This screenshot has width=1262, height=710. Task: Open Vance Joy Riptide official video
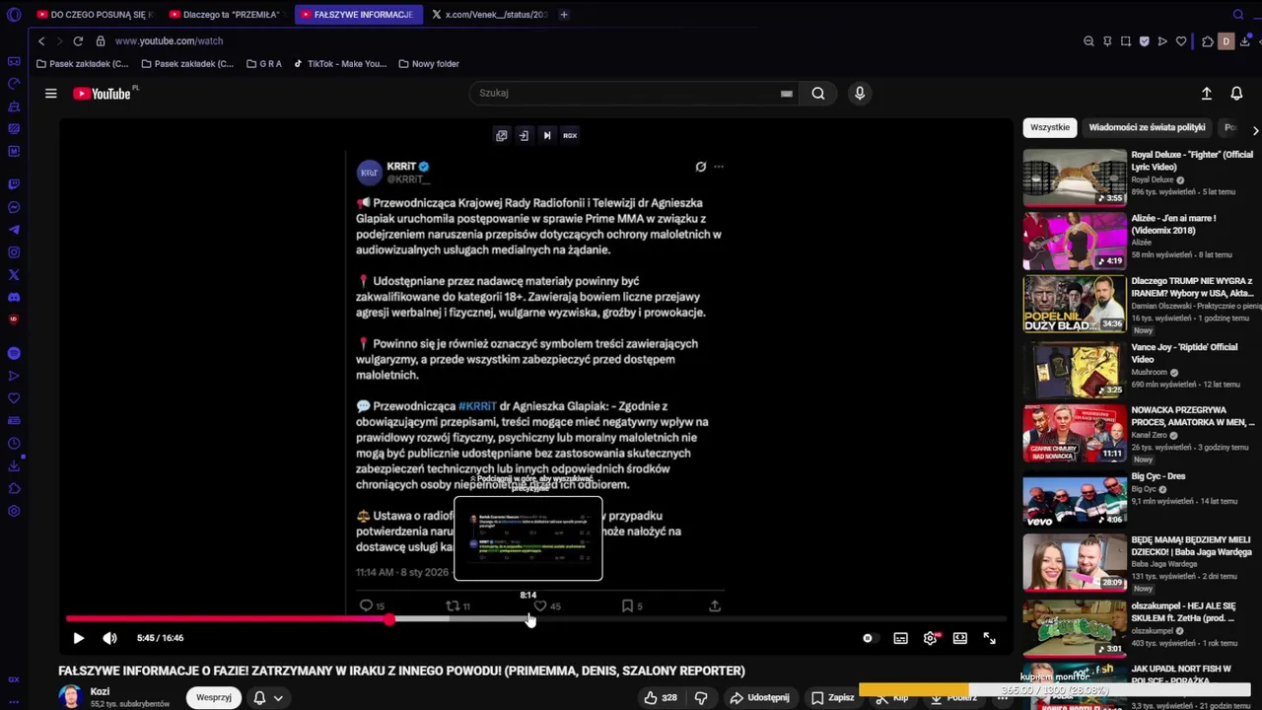(1075, 370)
